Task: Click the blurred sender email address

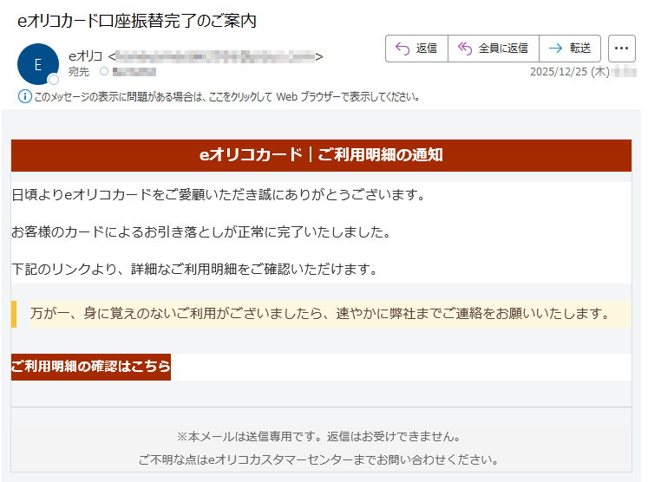Action: (x=215, y=57)
